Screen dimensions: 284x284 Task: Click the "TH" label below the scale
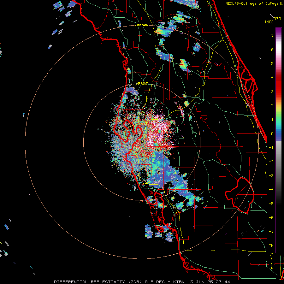tap(271, 246)
